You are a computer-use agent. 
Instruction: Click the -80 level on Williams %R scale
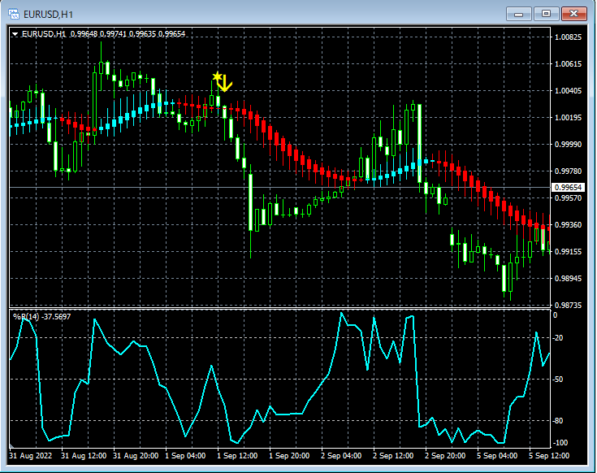(x=558, y=421)
